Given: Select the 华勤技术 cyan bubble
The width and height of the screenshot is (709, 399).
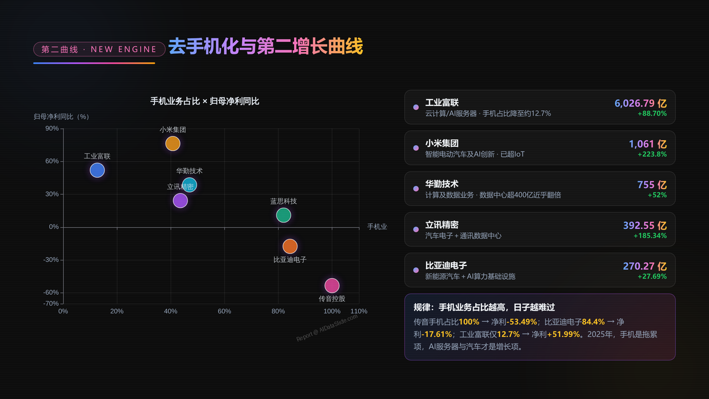Looking at the screenshot, I should pyautogui.click(x=189, y=185).
